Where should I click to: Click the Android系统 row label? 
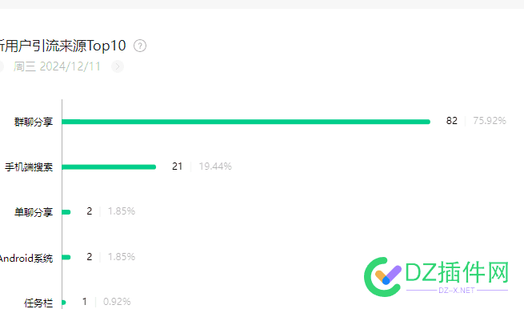[26, 259]
